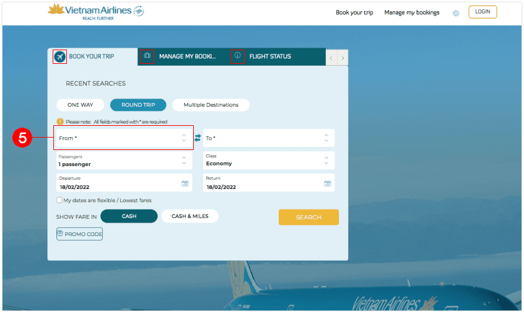Select the ROUND TRIP option
The height and width of the screenshot is (313, 524).
coord(138,105)
